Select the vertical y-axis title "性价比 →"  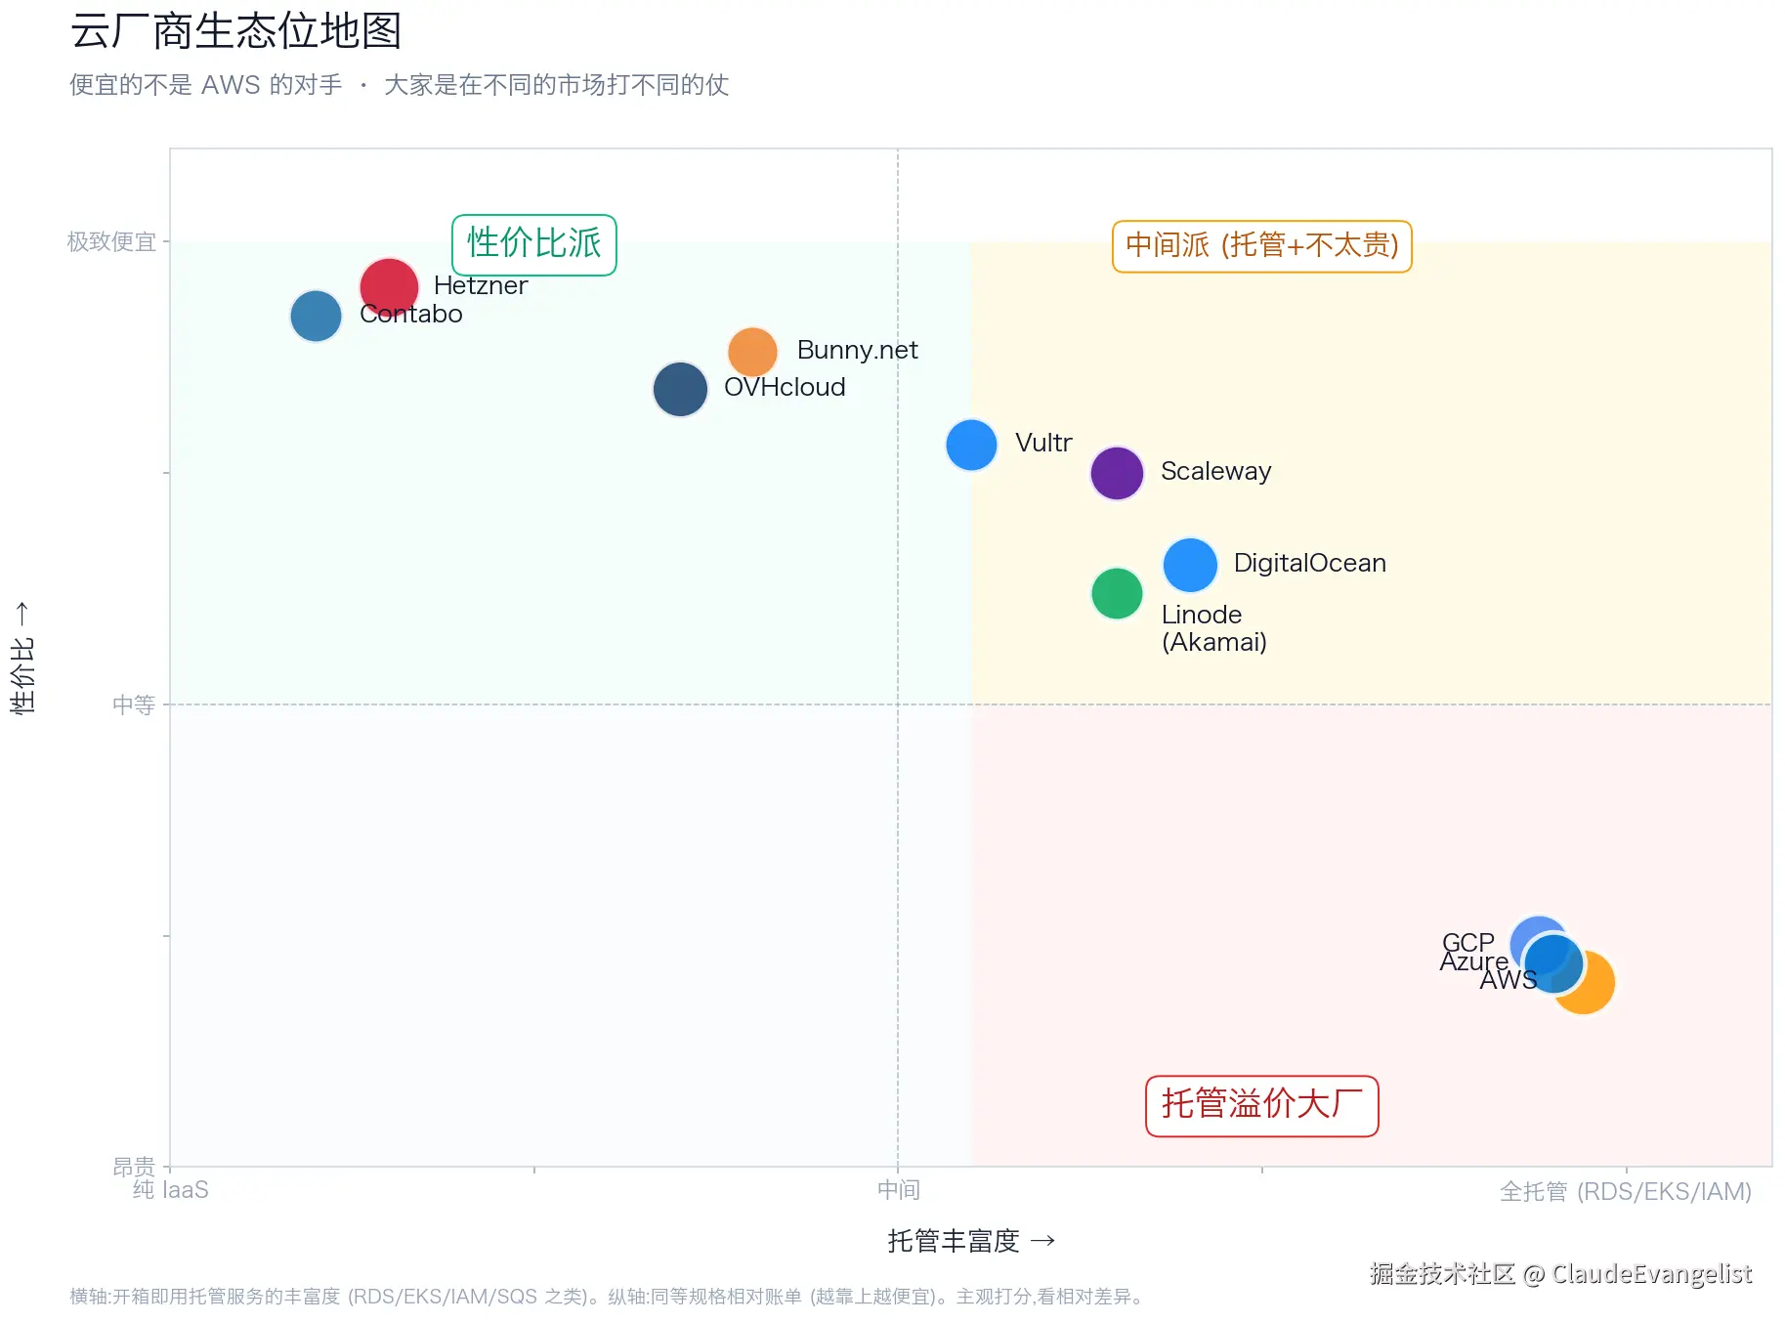tap(22, 658)
